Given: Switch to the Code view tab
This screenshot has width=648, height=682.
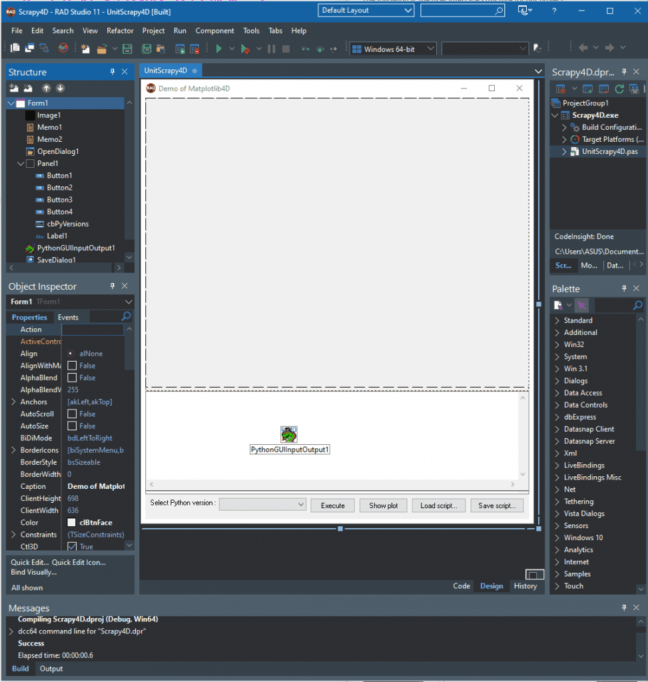Looking at the screenshot, I should (461, 586).
